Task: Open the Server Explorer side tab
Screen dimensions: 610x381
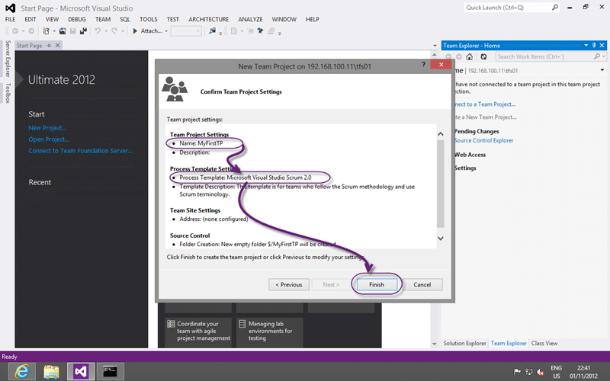Action: click(8, 59)
